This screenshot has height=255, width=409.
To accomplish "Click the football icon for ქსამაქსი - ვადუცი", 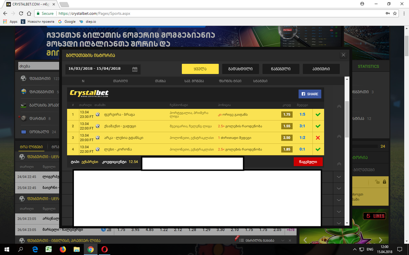I will [x=97, y=126].
